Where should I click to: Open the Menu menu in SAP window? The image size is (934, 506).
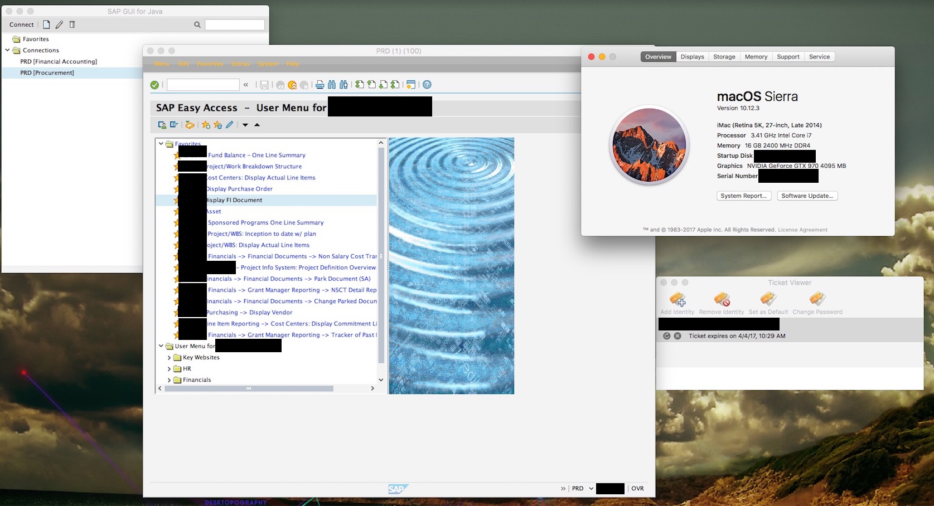click(x=162, y=64)
